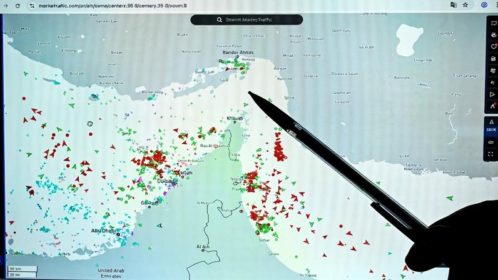Toggle the blue 50UK label badge
Image resolution: width=498 pixels, height=280 pixels.
[491, 130]
